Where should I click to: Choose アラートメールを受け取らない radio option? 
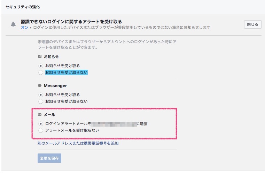pos(40,130)
